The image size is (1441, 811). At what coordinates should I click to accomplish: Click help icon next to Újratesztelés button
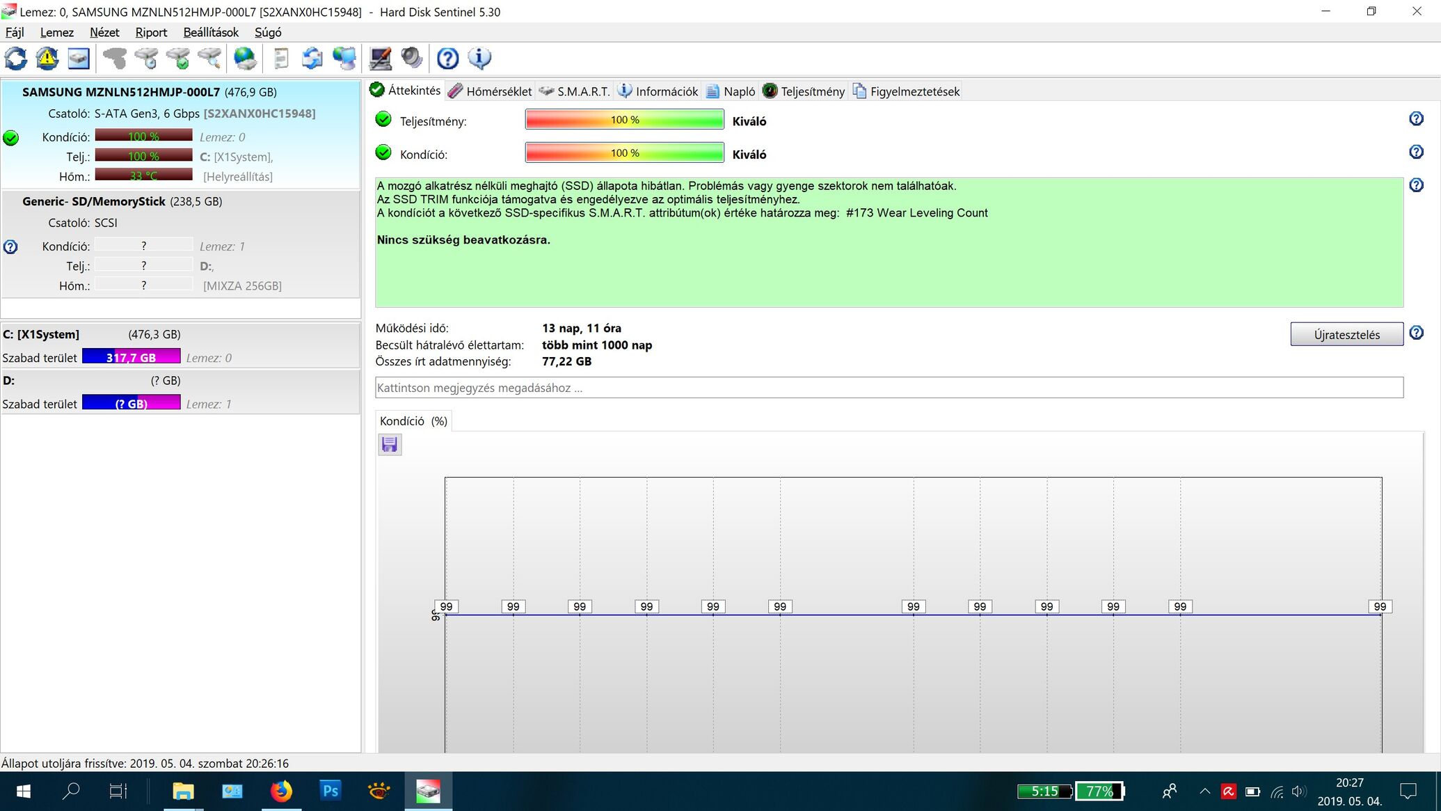1416,333
